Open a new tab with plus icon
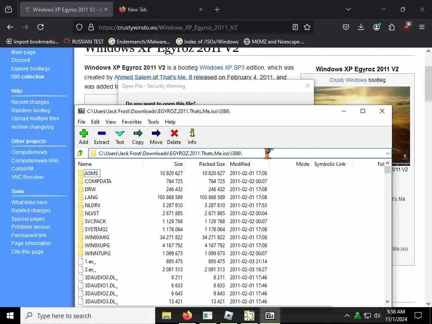 pyautogui.click(x=217, y=10)
